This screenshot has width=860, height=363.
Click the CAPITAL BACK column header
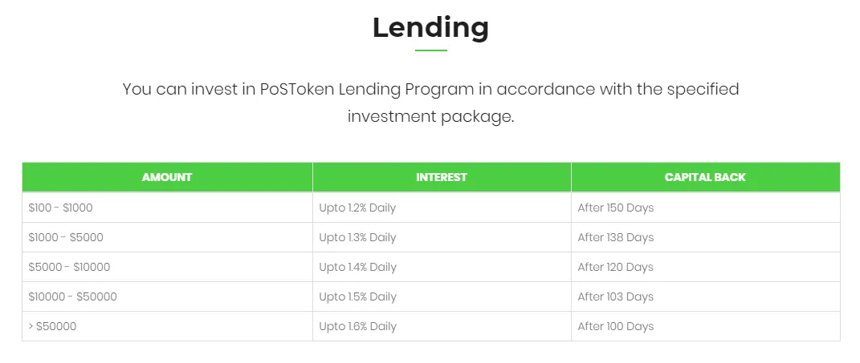[x=705, y=177]
